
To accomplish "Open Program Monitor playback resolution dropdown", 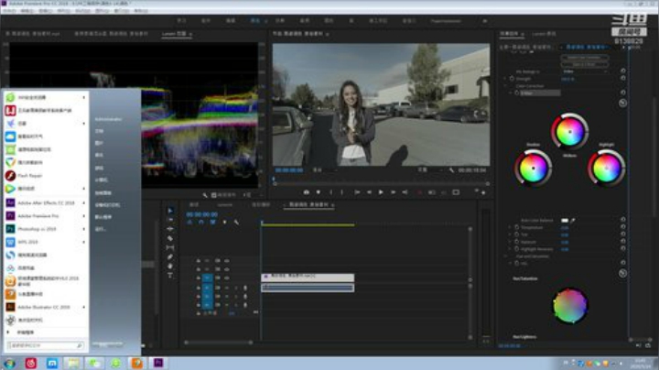I will (x=430, y=170).
